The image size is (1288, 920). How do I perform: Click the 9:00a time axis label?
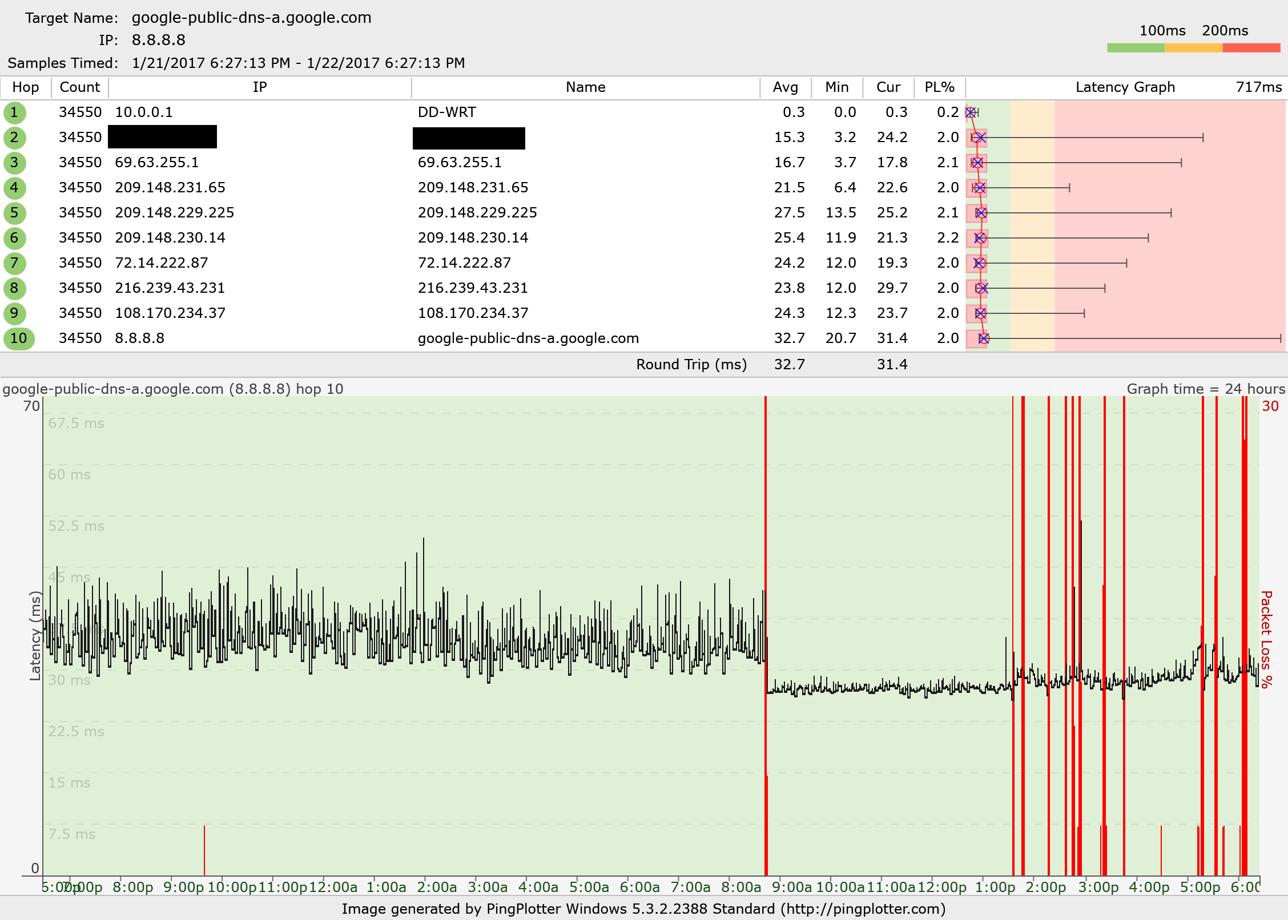(x=792, y=887)
